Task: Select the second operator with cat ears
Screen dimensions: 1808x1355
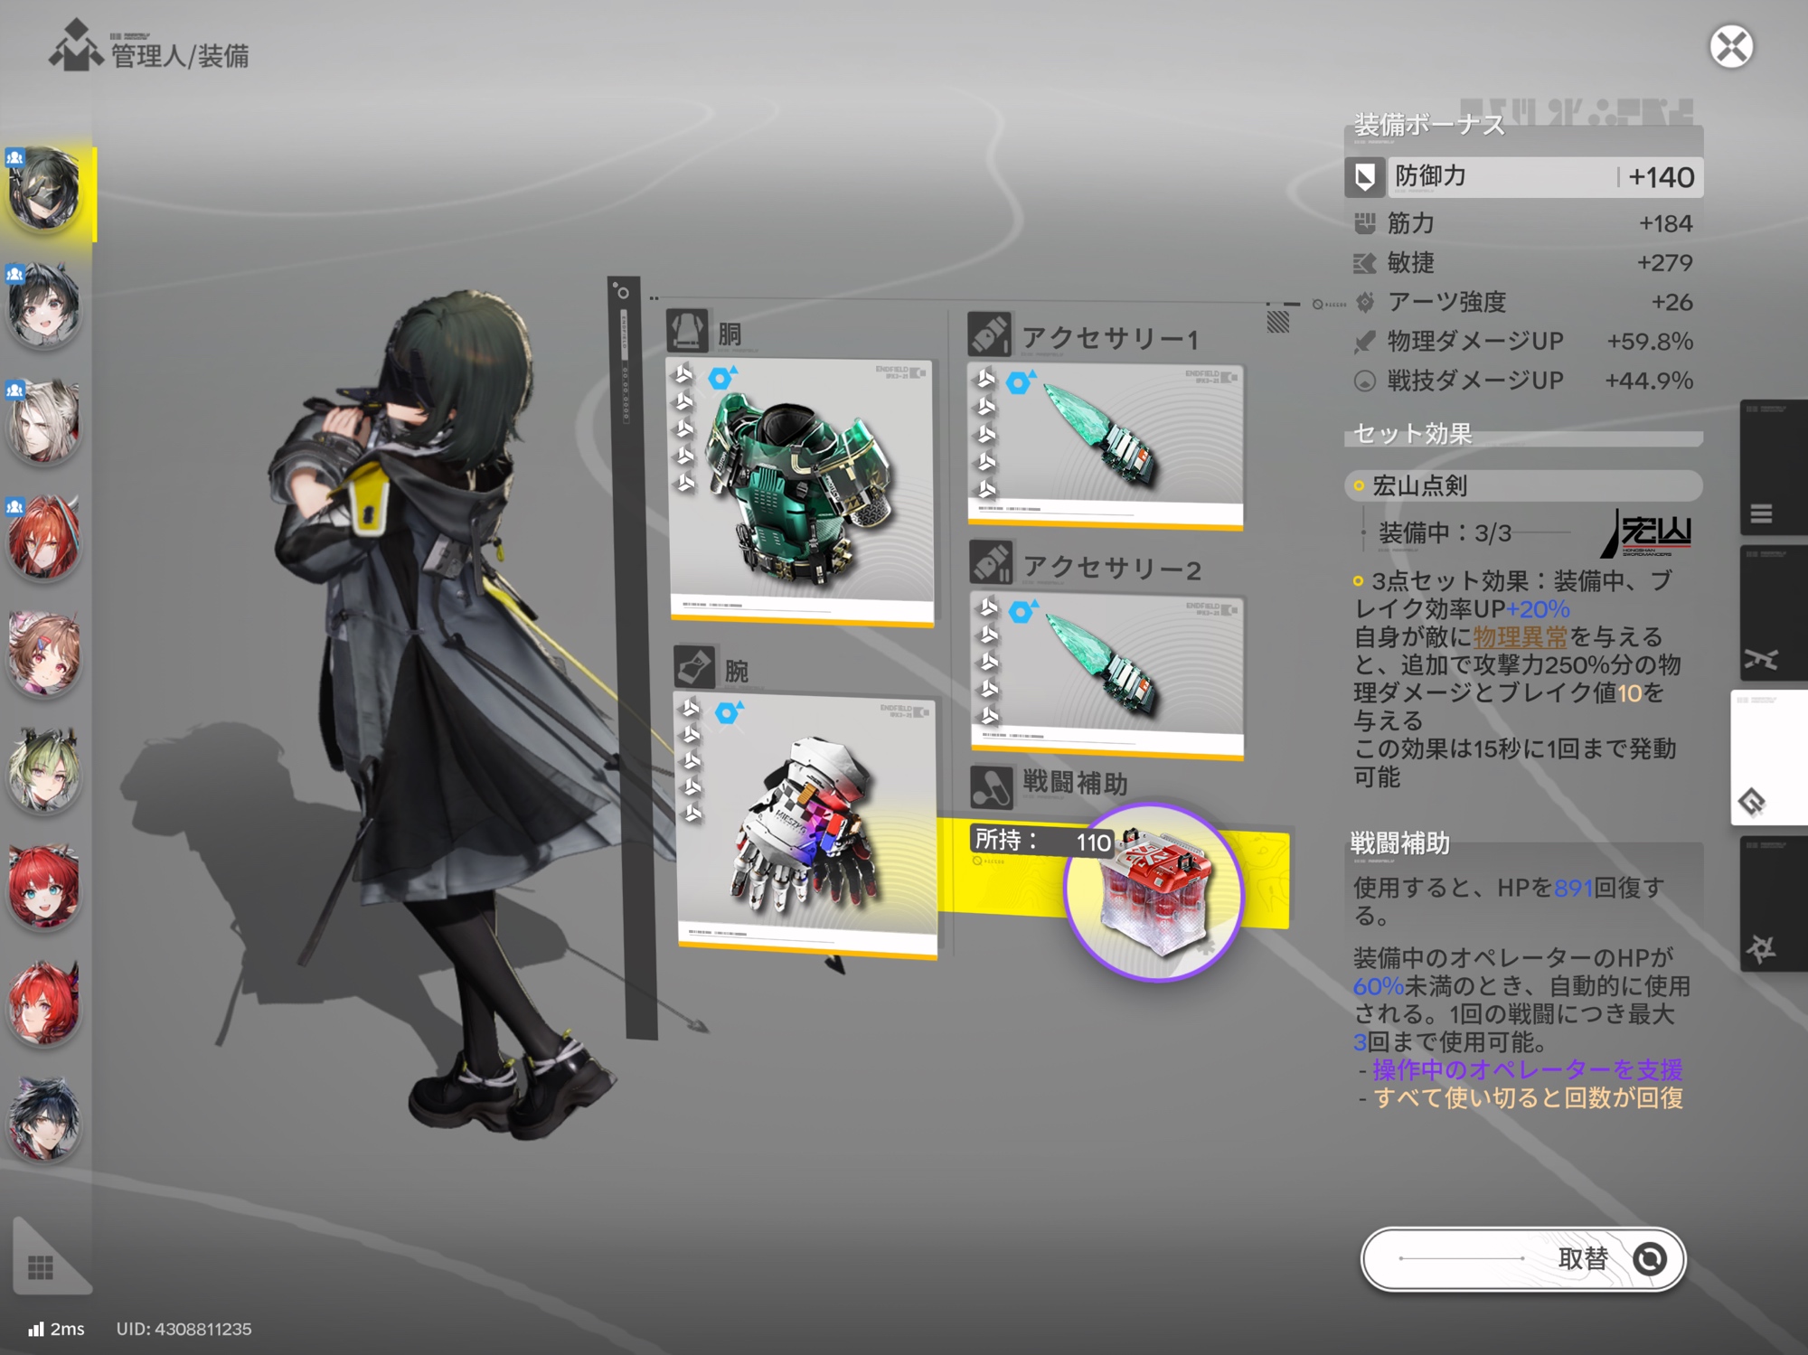Action: point(43,306)
